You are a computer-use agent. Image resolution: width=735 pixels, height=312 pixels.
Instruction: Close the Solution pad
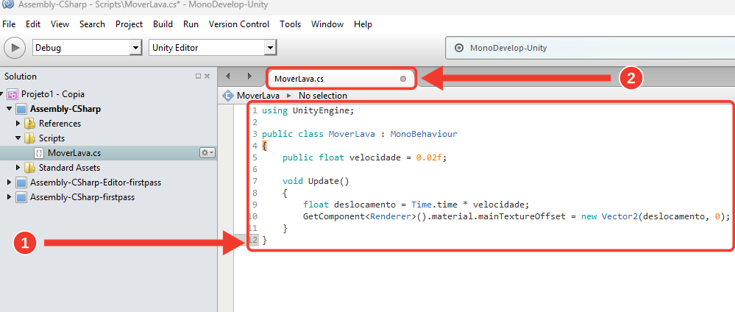click(207, 76)
